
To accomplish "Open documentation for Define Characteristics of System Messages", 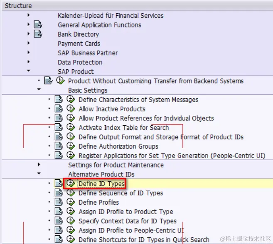I will [59, 99].
